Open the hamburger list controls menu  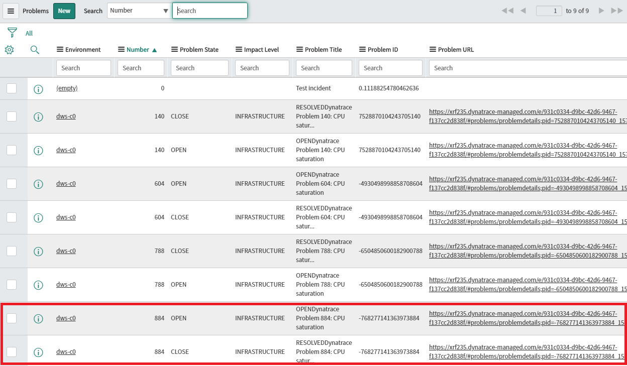point(11,11)
